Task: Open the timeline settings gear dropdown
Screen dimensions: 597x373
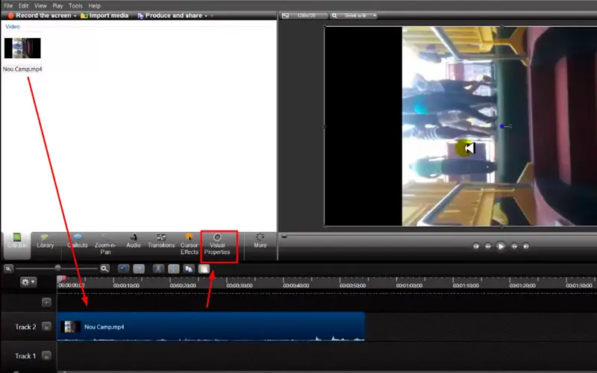Action: click(28, 282)
